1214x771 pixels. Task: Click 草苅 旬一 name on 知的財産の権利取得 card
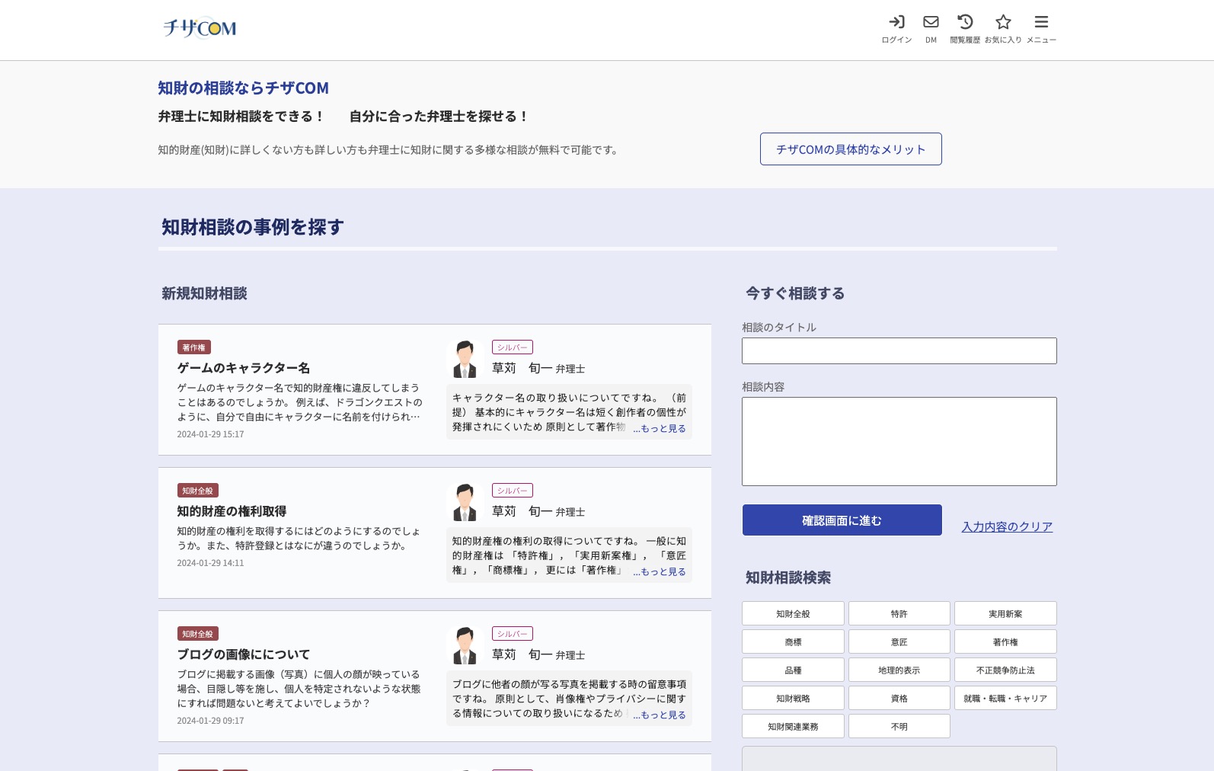[522, 511]
